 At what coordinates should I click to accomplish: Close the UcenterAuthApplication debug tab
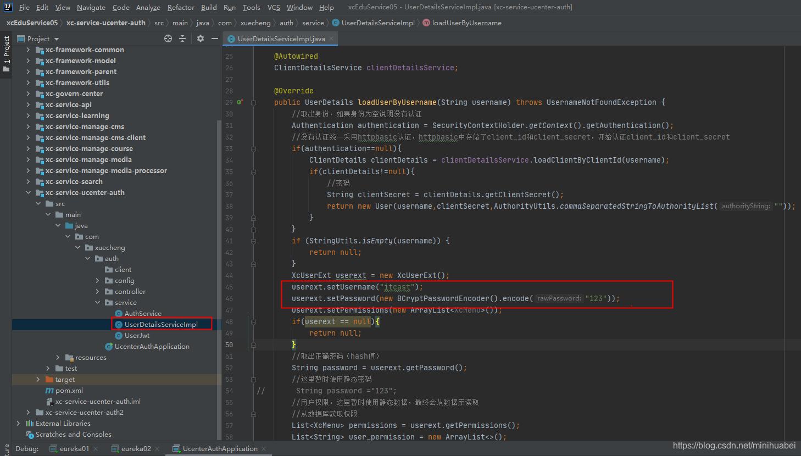[264, 449]
